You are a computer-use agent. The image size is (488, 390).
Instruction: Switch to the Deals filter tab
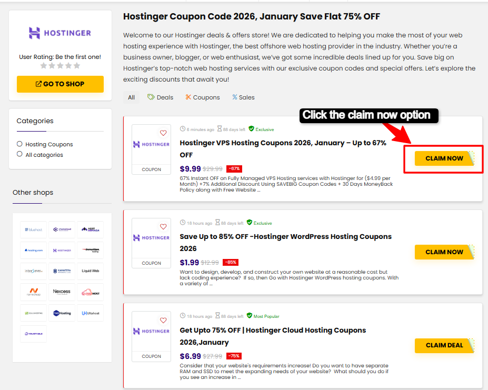click(160, 97)
